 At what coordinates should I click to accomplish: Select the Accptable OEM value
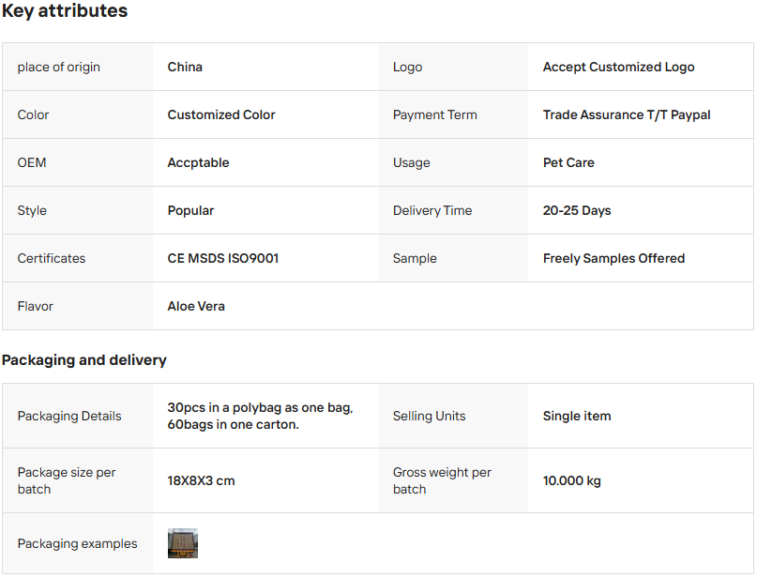(x=198, y=162)
